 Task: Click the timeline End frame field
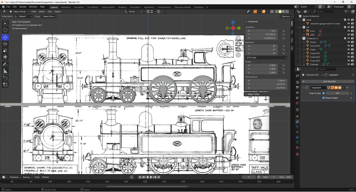[x=285, y=177]
